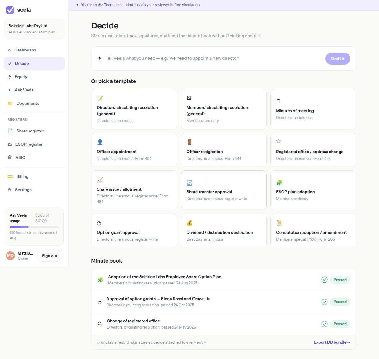Click the Constitution adoption scroll icon

click(279, 223)
